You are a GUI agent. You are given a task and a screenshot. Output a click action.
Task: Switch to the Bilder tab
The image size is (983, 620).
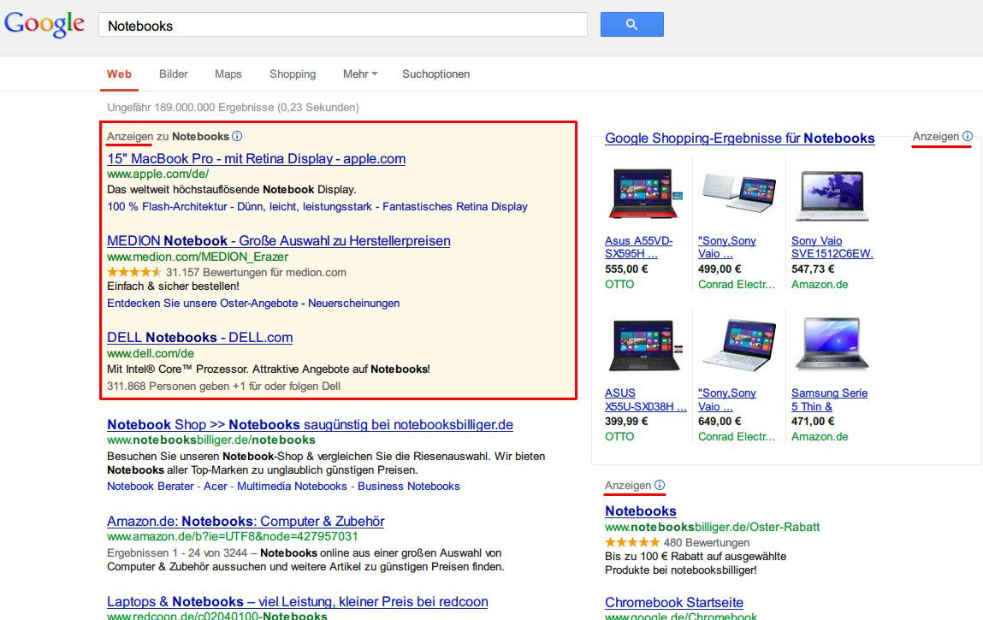pyautogui.click(x=173, y=74)
